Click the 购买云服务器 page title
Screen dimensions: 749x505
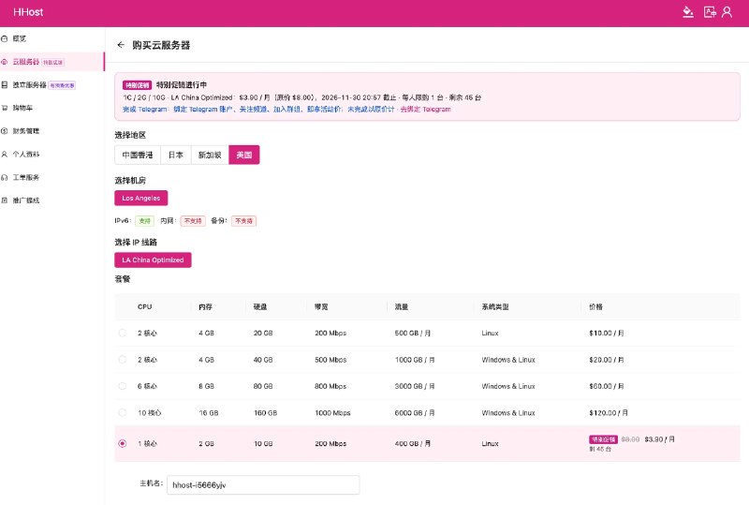pos(161,45)
